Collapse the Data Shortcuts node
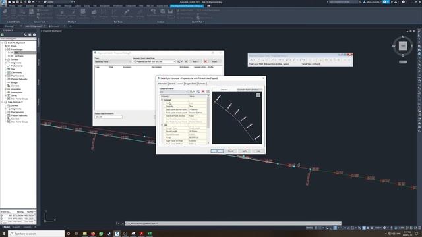The image size is (422, 237). click(3, 102)
